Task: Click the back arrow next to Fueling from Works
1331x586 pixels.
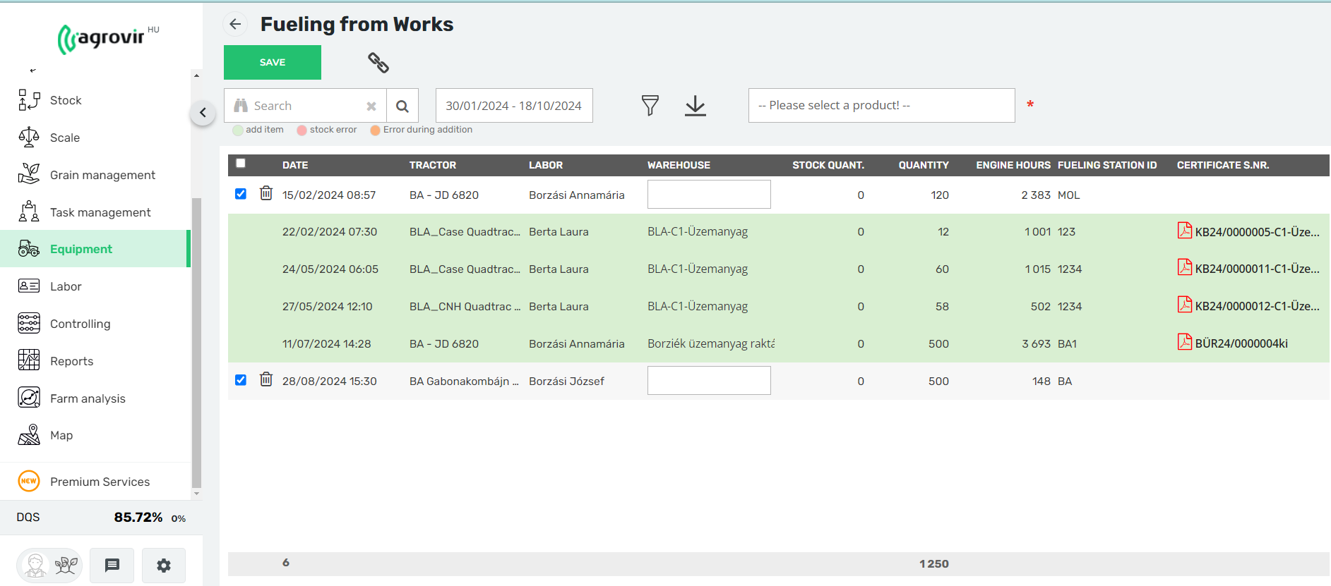Action: 235,24
